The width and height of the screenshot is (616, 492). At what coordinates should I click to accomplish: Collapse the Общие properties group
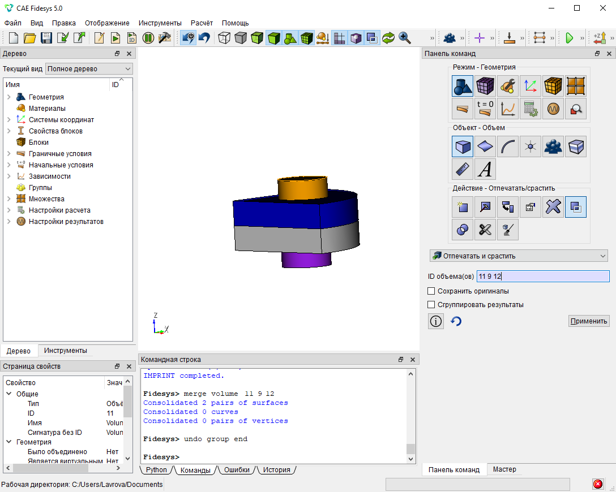(9, 394)
